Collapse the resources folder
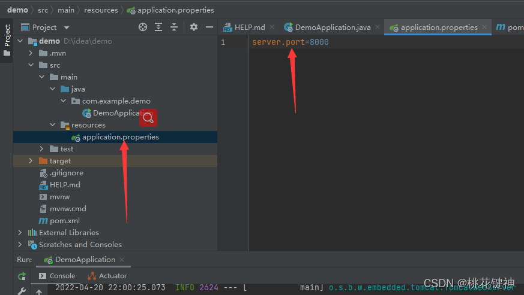This screenshot has width=524, height=295. [x=52, y=124]
